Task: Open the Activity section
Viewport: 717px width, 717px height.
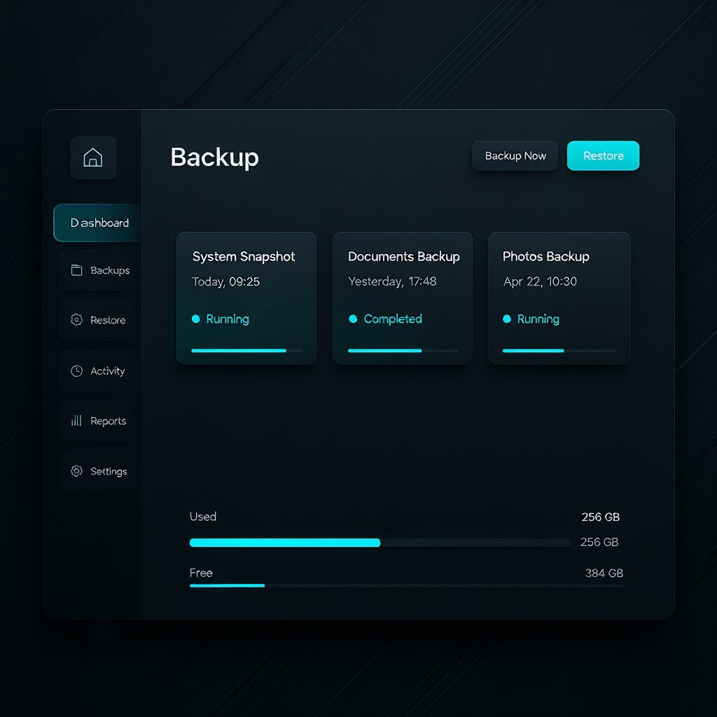Action: (100, 371)
